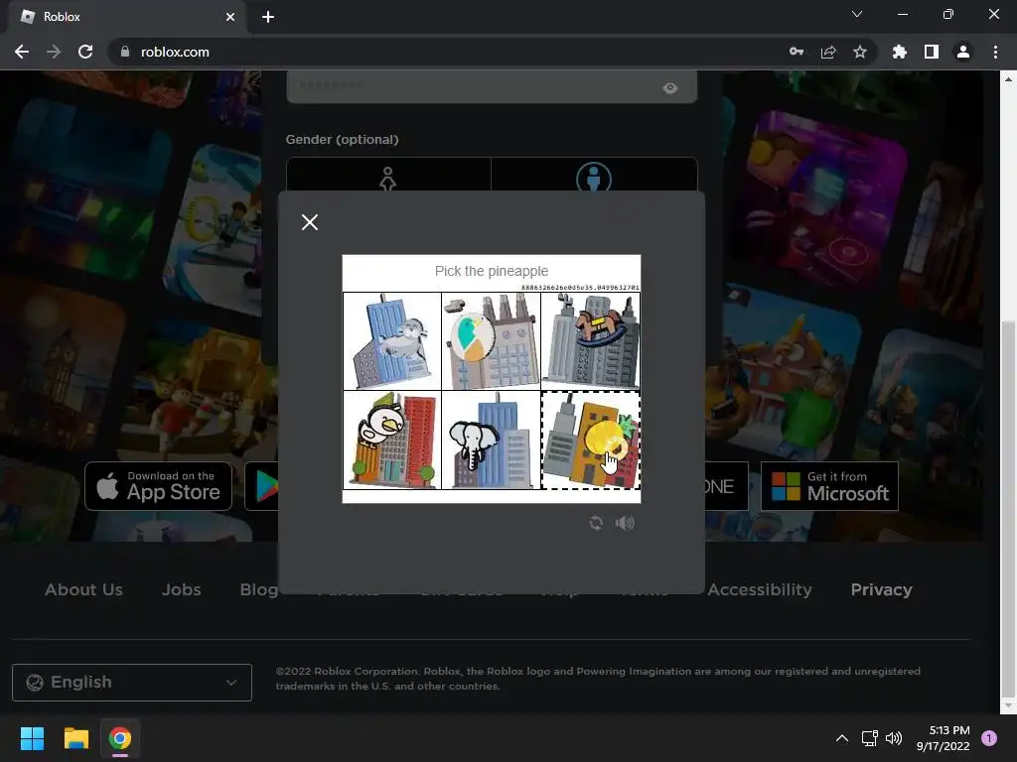Open Download on the App Store badge
Viewport: 1017px width, 762px height.
(x=158, y=486)
